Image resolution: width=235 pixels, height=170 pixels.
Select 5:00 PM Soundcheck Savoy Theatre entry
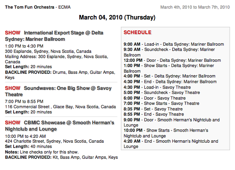coord(162,92)
